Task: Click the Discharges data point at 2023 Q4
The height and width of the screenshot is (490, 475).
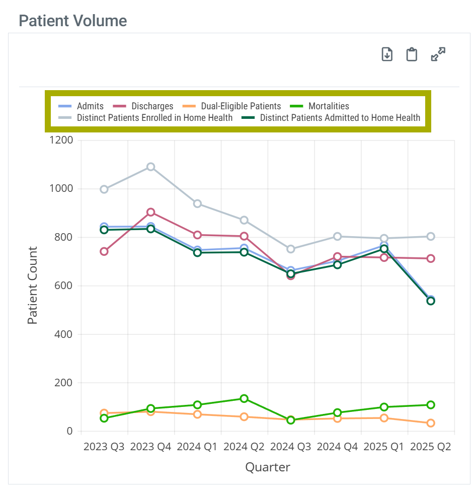Action: [x=150, y=212]
